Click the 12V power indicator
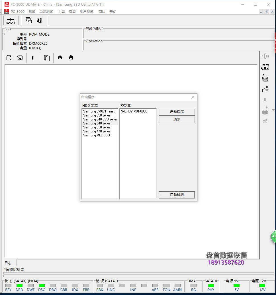The width and height of the screenshot is (276, 295). pos(262,285)
